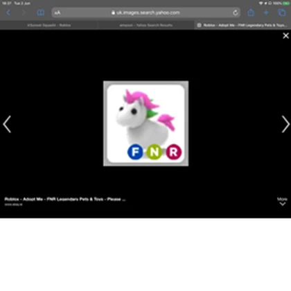The width and height of the screenshot is (291, 291).
Task: Switch to the Yahoo Search Results tab
Action: coord(145,25)
